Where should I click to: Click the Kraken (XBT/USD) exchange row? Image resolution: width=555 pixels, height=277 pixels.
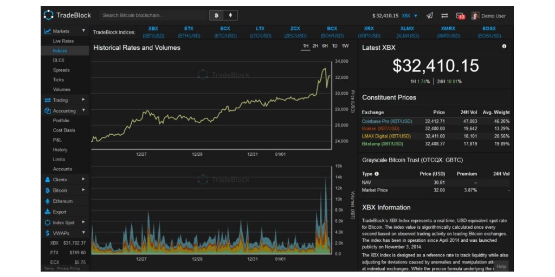pos(436,129)
